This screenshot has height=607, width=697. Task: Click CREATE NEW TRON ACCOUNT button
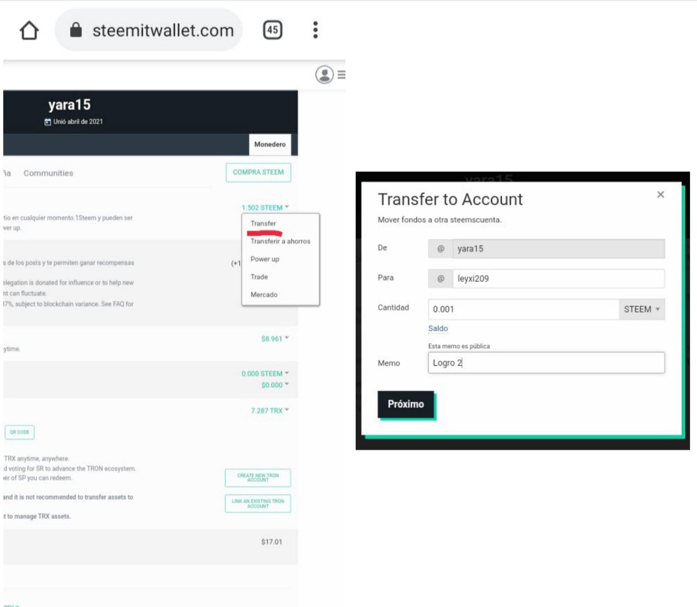click(258, 477)
